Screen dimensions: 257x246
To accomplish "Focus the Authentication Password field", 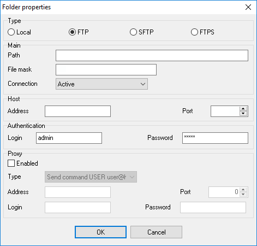I will [x=215, y=138].
